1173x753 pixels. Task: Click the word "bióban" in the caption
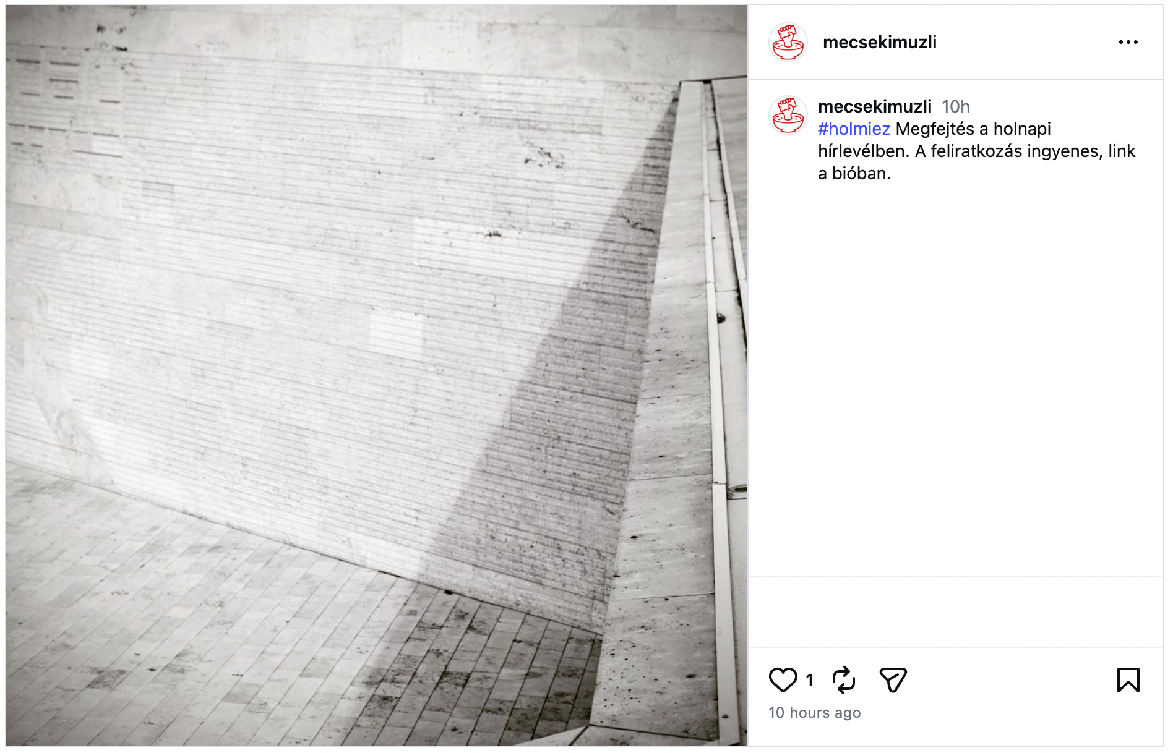click(861, 173)
